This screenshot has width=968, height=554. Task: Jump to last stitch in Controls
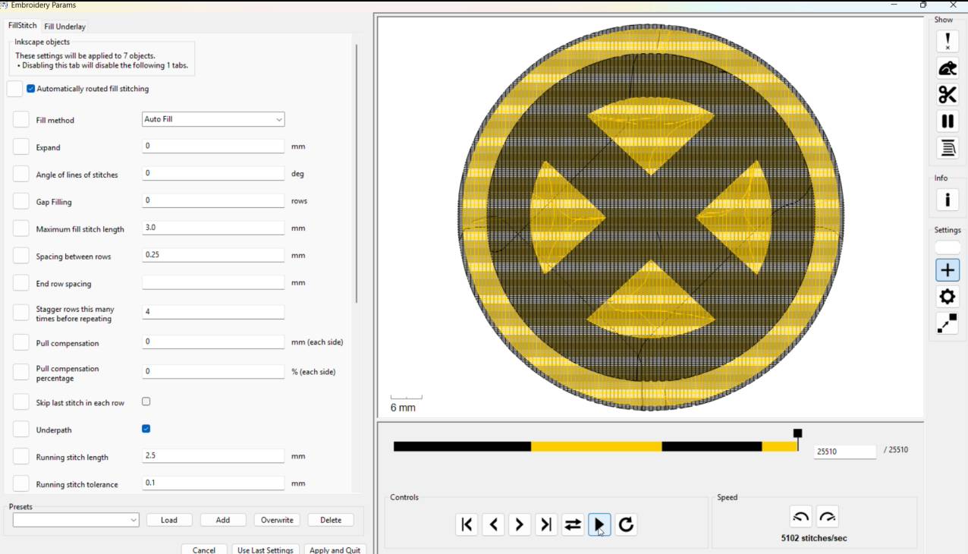point(546,524)
